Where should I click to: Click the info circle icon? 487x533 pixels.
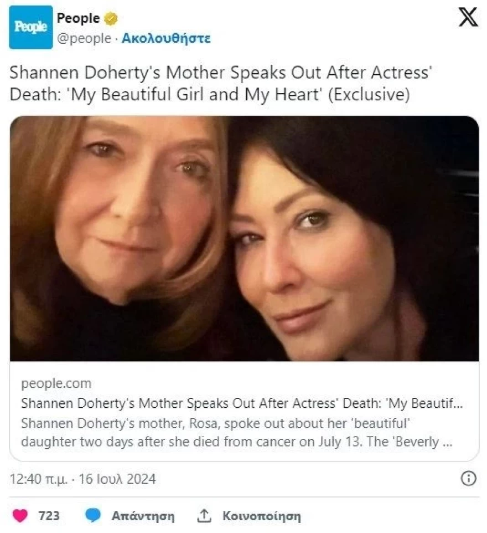tap(468, 479)
